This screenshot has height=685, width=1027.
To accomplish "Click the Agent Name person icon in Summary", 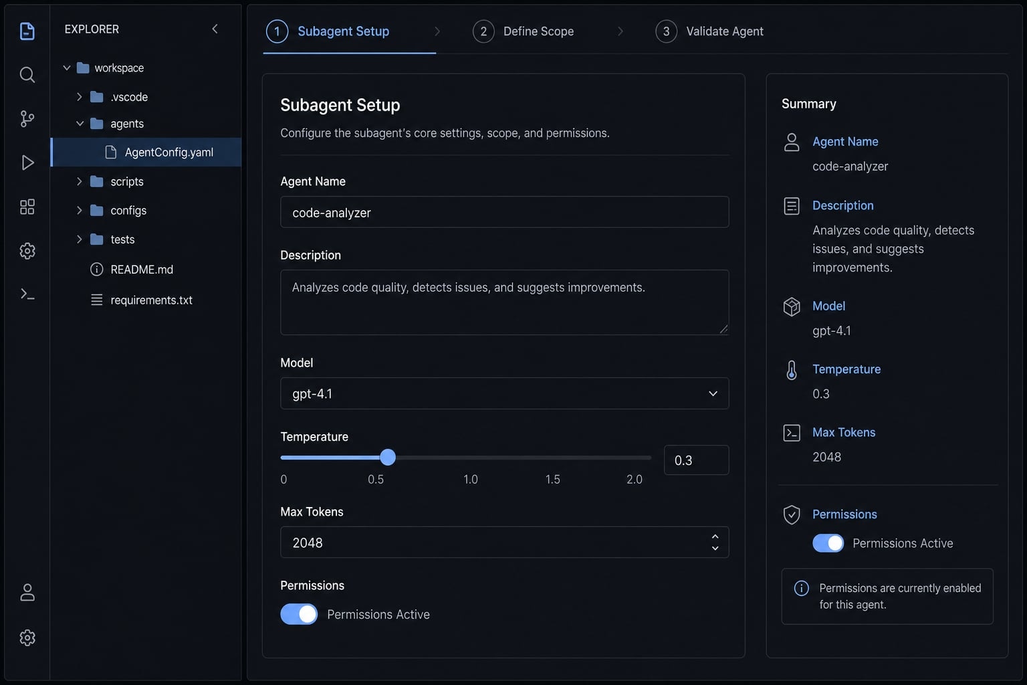I will [x=792, y=142].
